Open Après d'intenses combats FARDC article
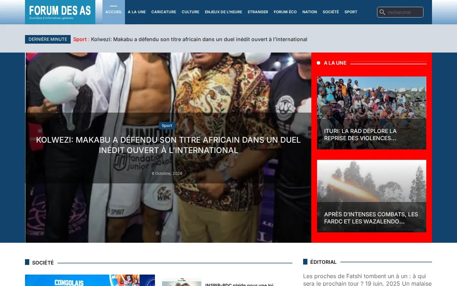457x286 pixels. (x=371, y=218)
